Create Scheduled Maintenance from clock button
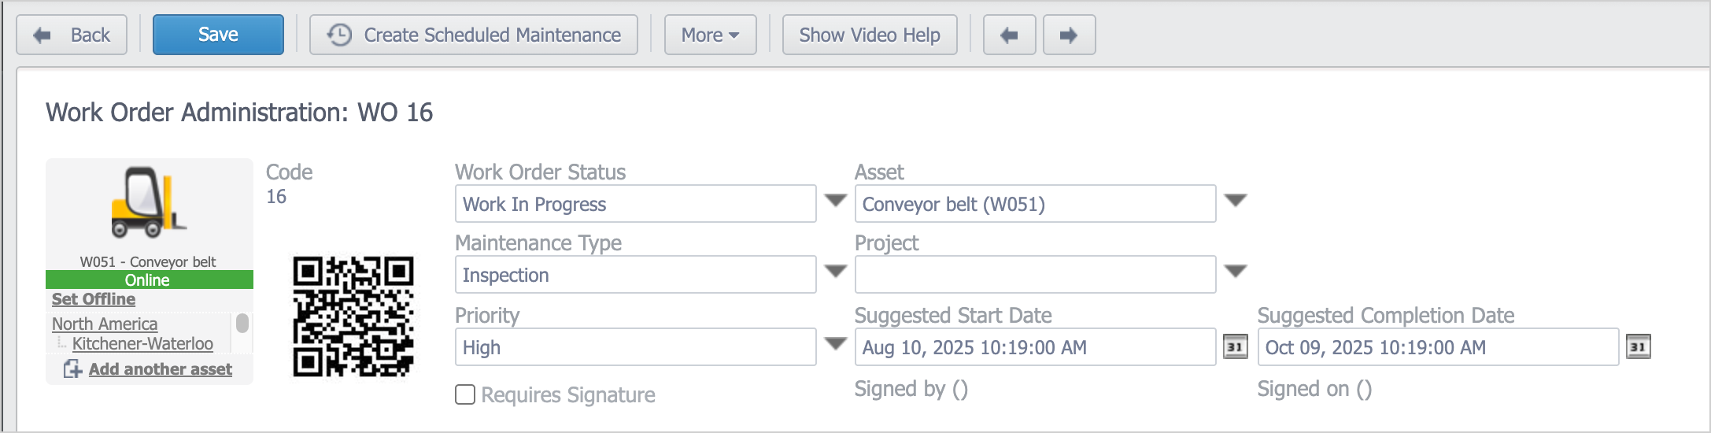The height and width of the screenshot is (433, 1711). point(474,35)
